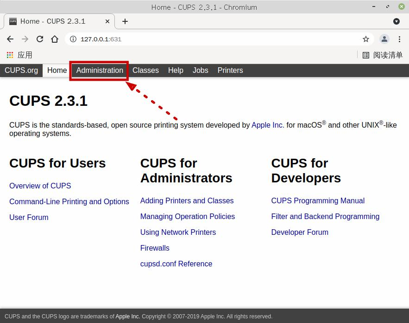Click Apple Inc. link in the footer

128,317
